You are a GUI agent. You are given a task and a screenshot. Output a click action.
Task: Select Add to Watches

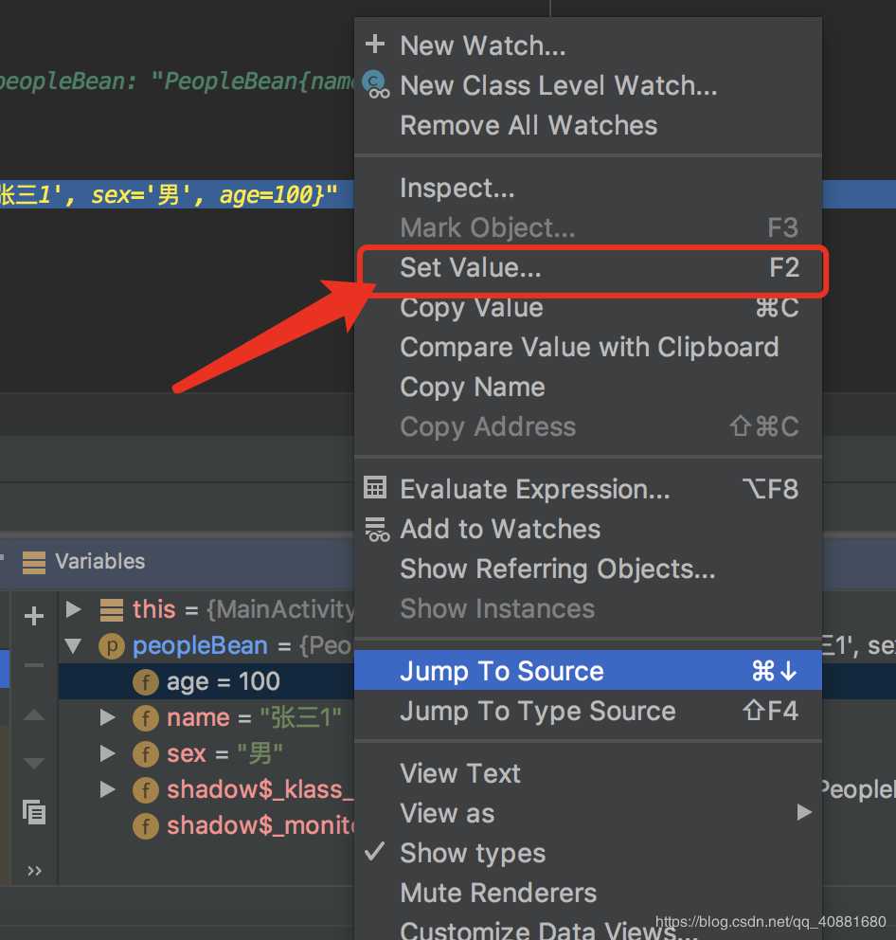pos(587,529)
